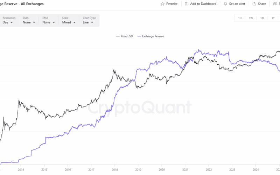Click the purple Exchange Reserve legend line
Screen dimensions: 280x175
click(x=140, y=36)
